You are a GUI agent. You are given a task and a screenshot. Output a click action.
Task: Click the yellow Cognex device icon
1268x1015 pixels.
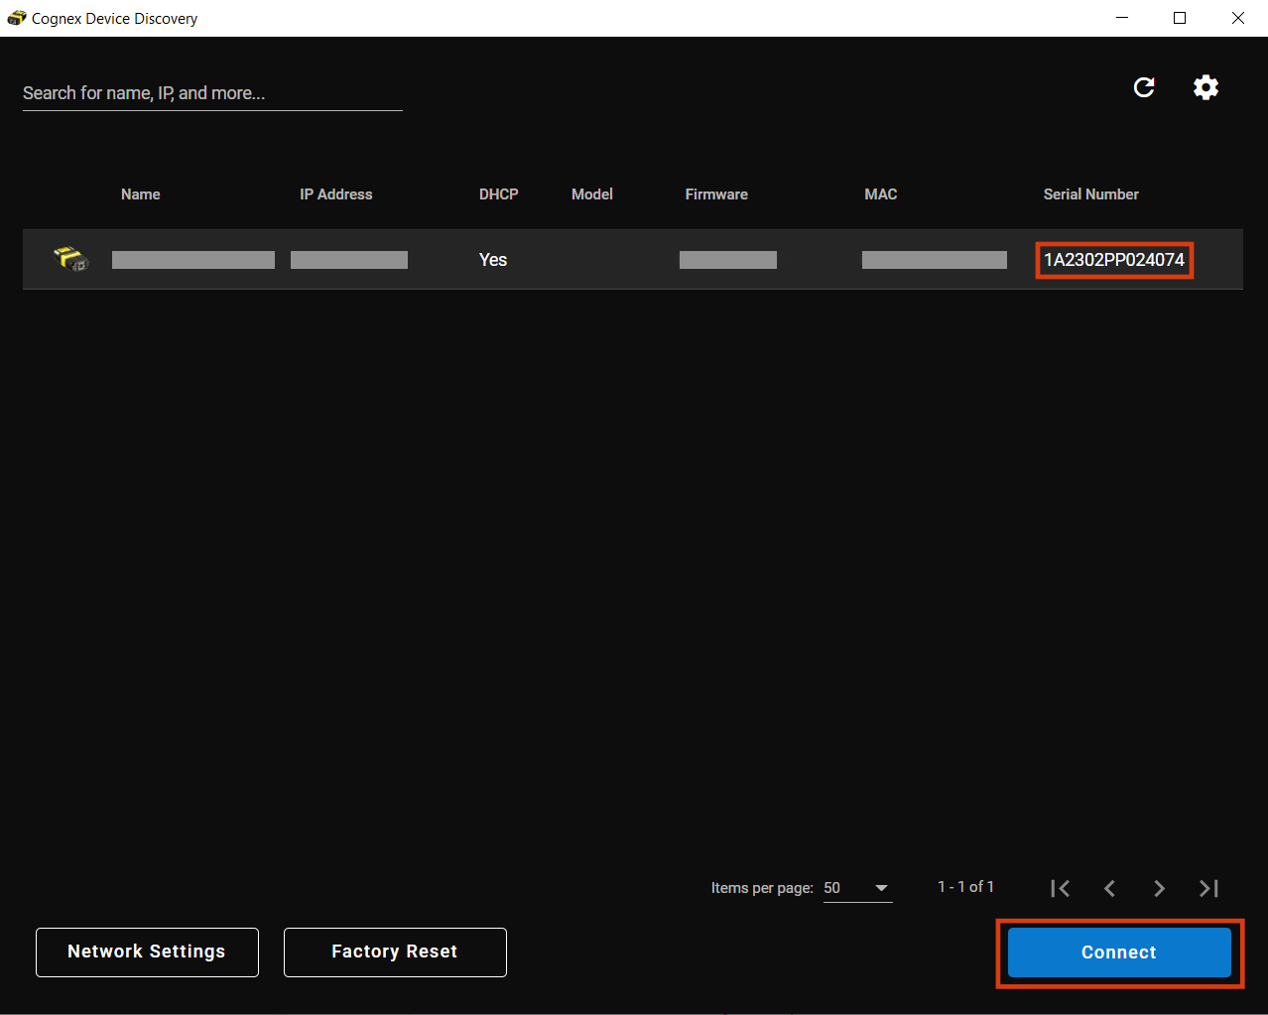(71, 260)
